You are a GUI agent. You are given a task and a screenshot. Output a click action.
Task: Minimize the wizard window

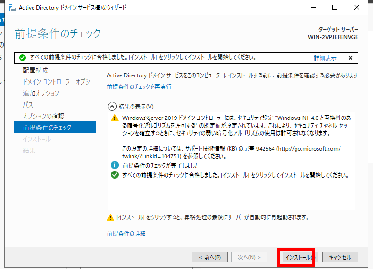pos(313,7)
